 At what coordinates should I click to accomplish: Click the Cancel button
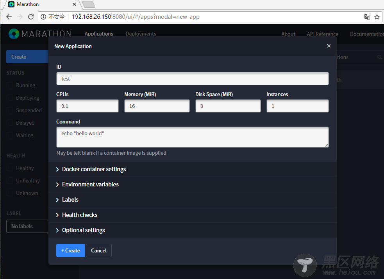tap(99, 250)
